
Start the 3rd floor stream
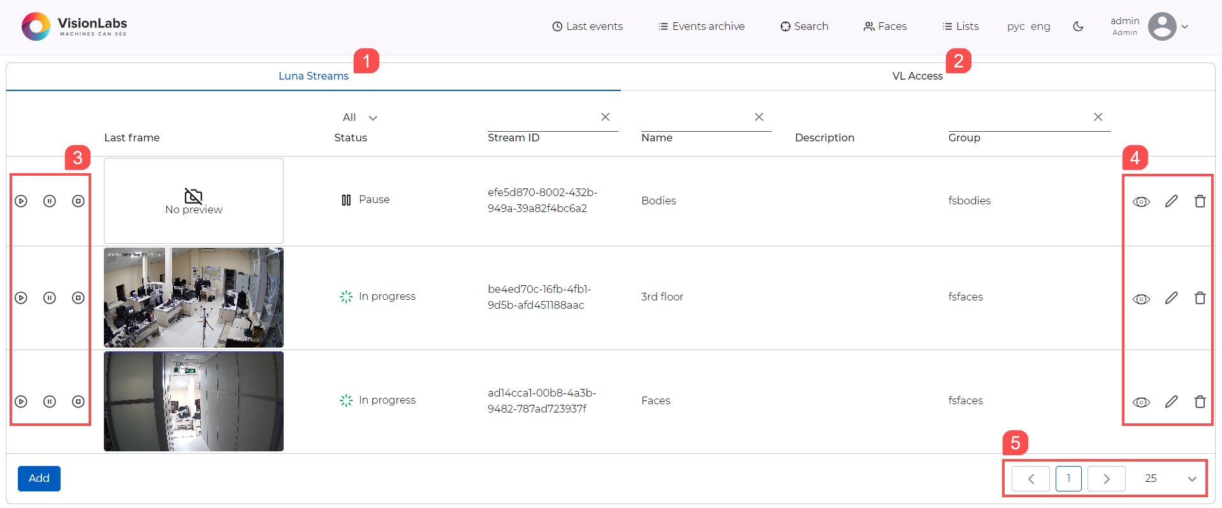[21, 298]
